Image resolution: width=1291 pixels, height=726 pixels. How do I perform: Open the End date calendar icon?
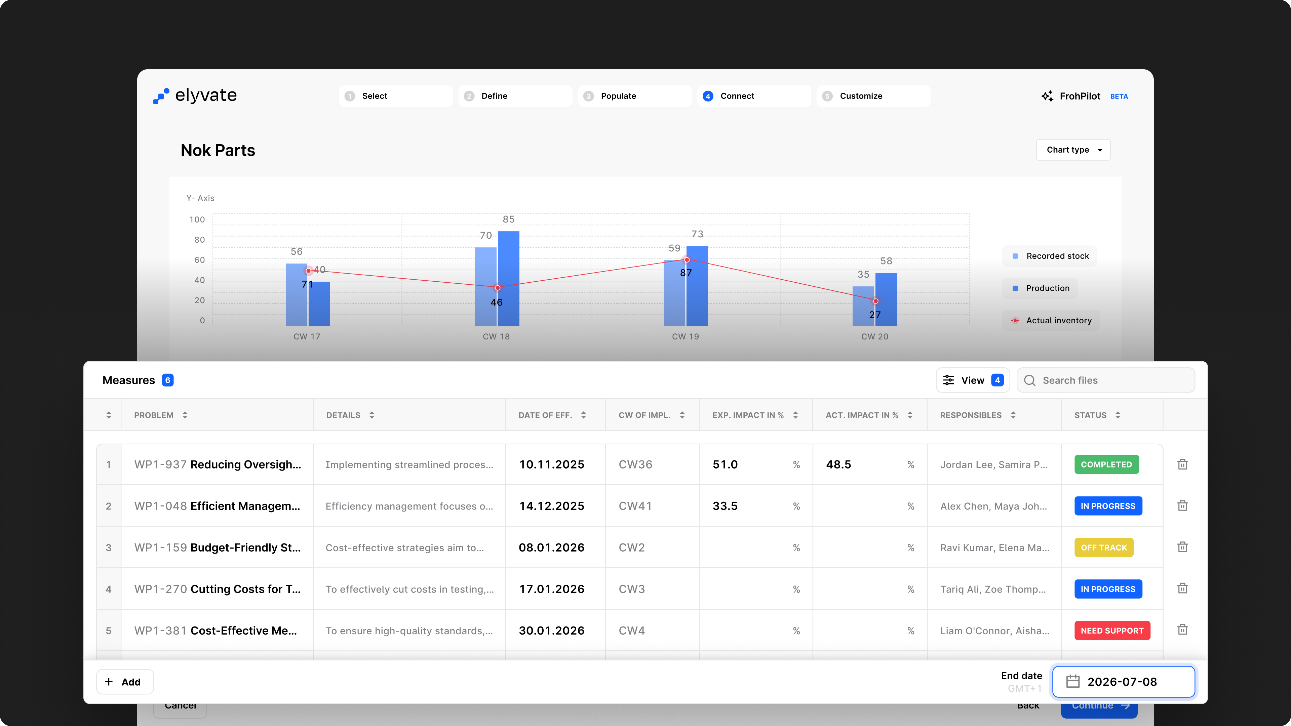pyautogui.click(x=1072, y=681)
